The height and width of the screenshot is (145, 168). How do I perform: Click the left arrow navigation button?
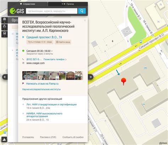(x=5, y=77)
